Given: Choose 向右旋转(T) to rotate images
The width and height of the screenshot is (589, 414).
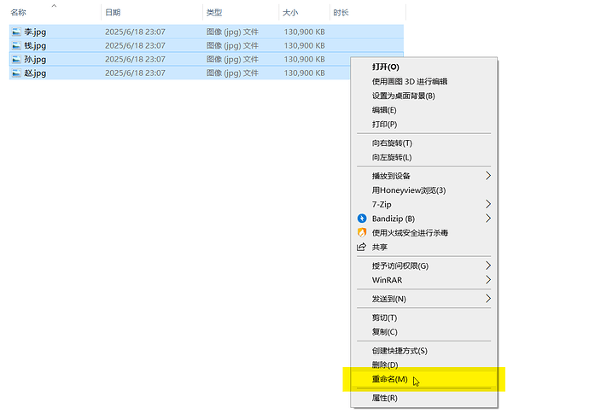Looking at the screenshot, I should click(392, 143).
